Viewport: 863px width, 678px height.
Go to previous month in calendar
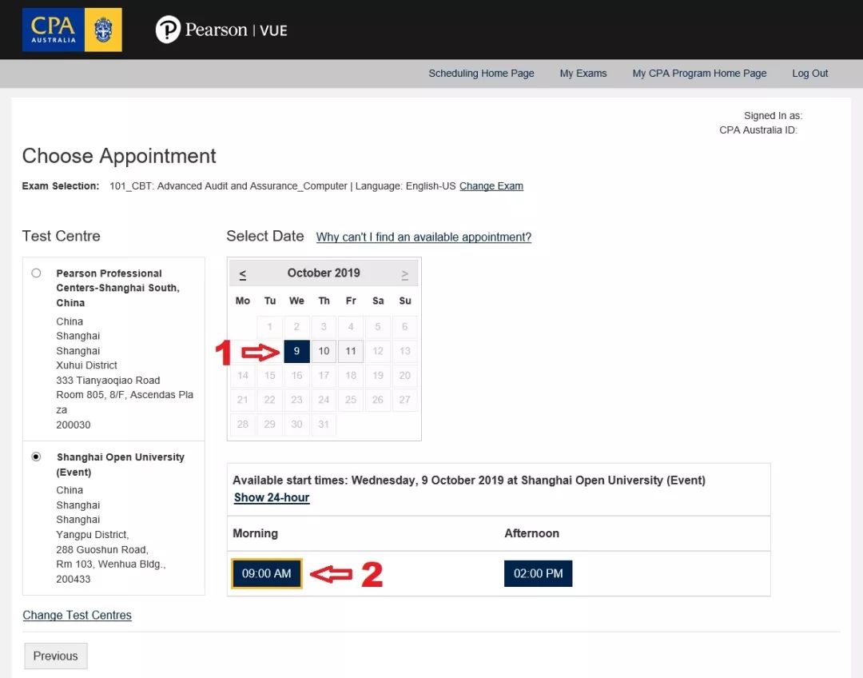243,273
